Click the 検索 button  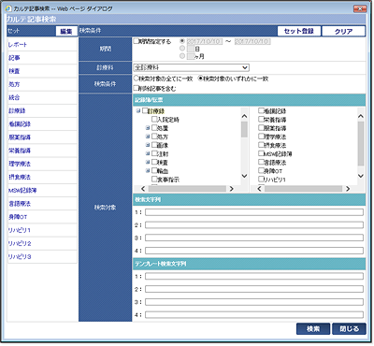pos(313,329)
